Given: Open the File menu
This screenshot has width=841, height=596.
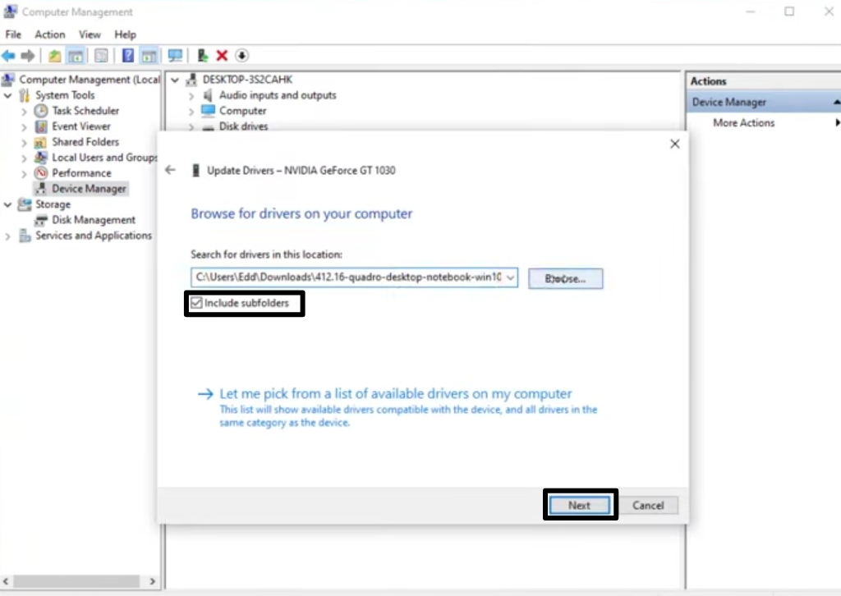Looking at the screenshot, I should [13, 34].
